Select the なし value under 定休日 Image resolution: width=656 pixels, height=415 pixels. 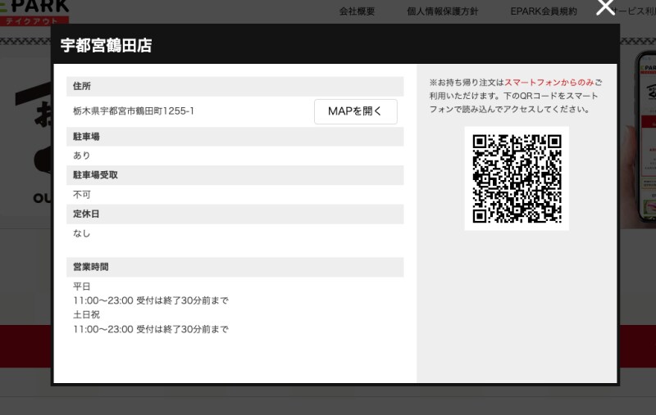tap(81, 233)
